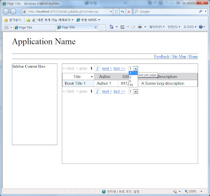
Task: Open the Quick Tabs dropdown arrow
Action: (x=11, y=28)
